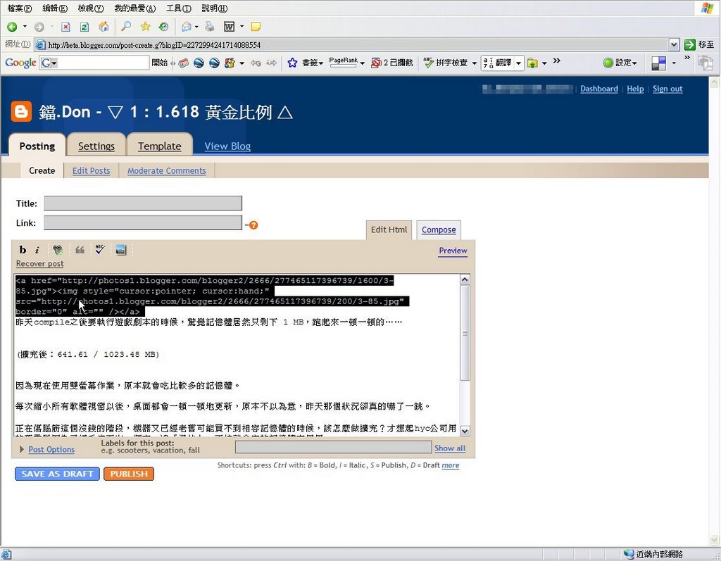Show more Google toolbar buttons chevron
The height and width of the screenshot is (561, 721).
556,61
